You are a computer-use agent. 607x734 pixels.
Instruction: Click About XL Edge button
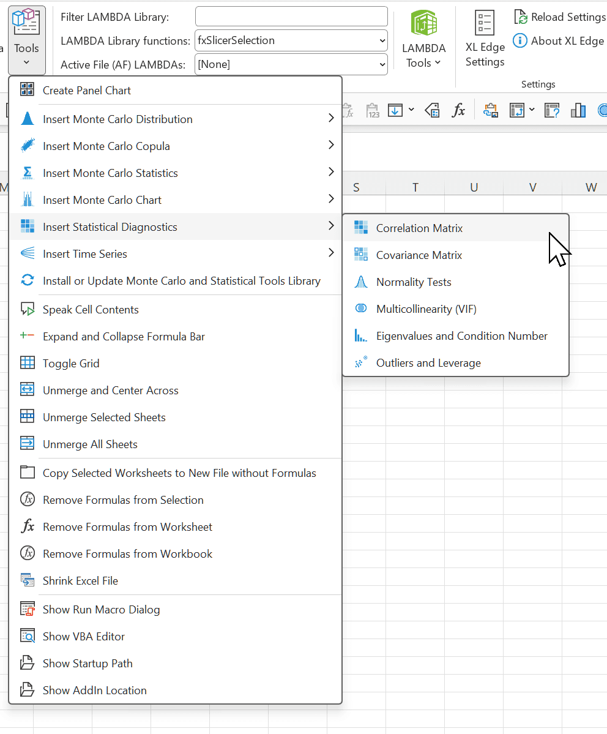click(558, 41)
